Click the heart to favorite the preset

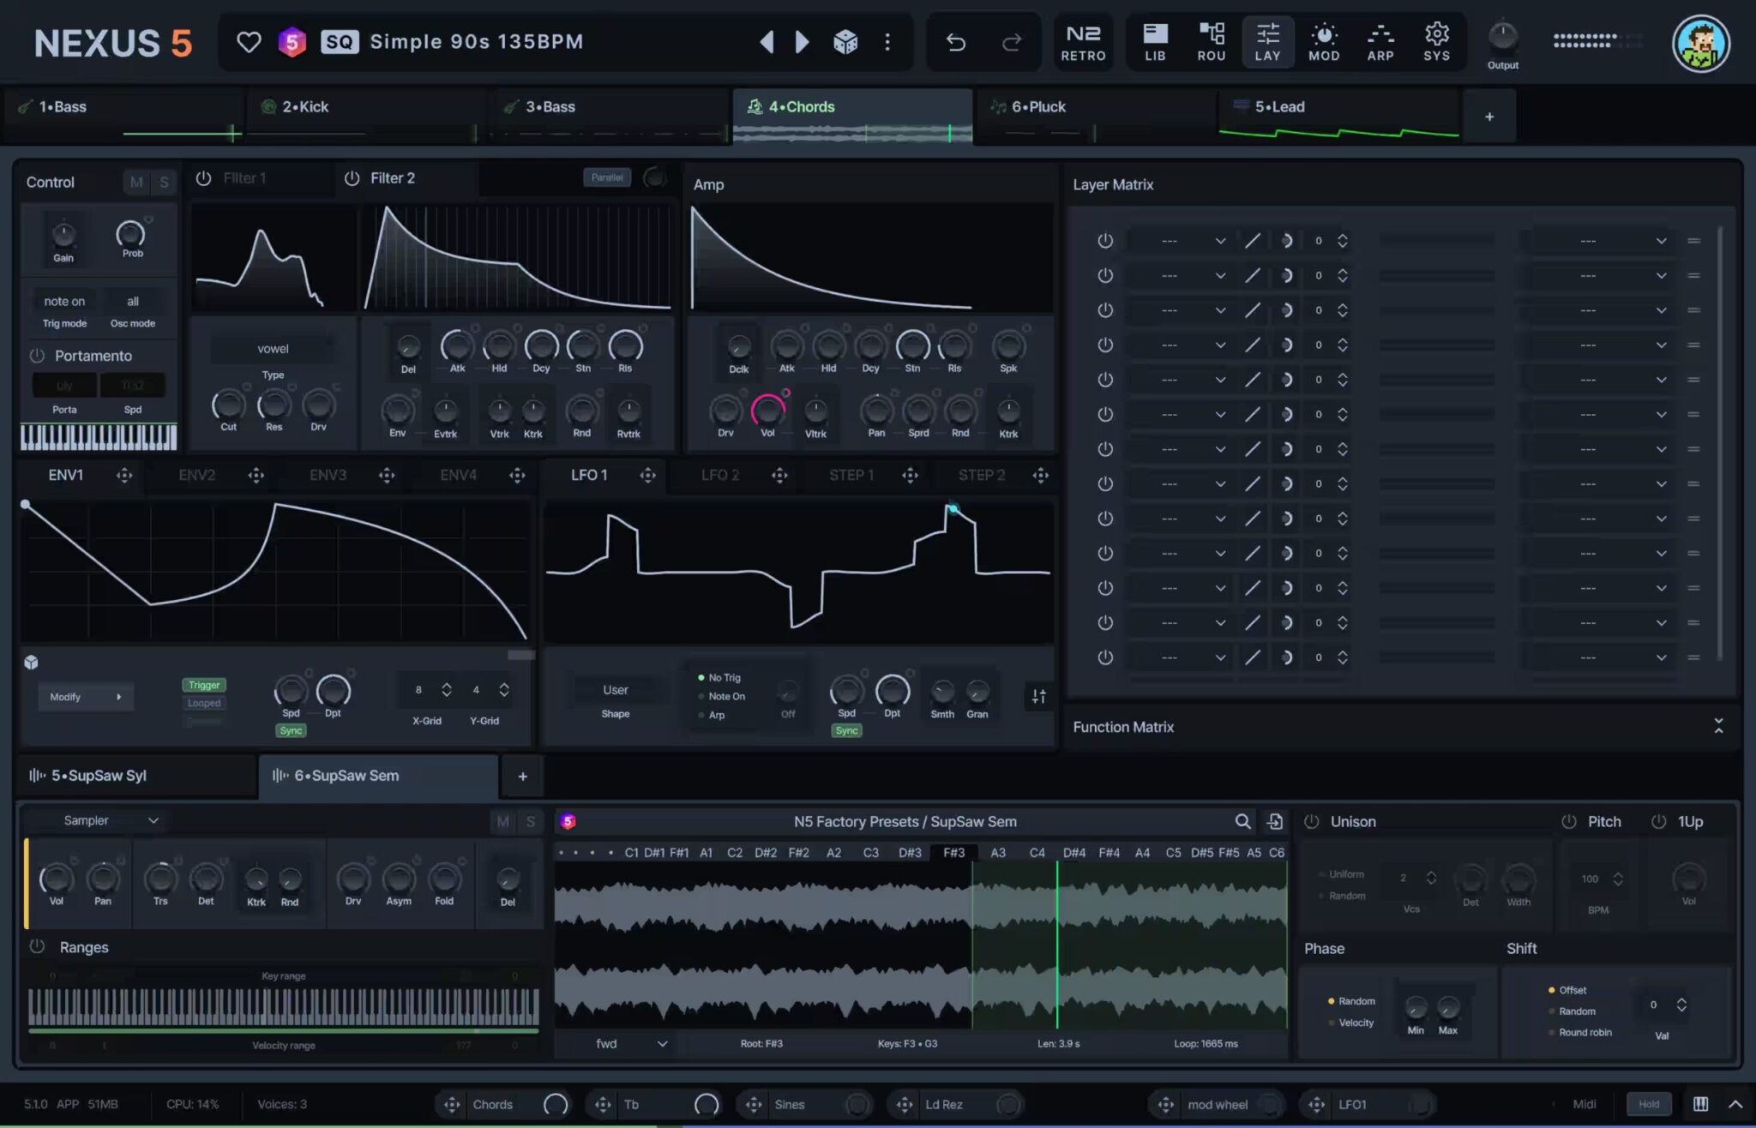(248, 41)
